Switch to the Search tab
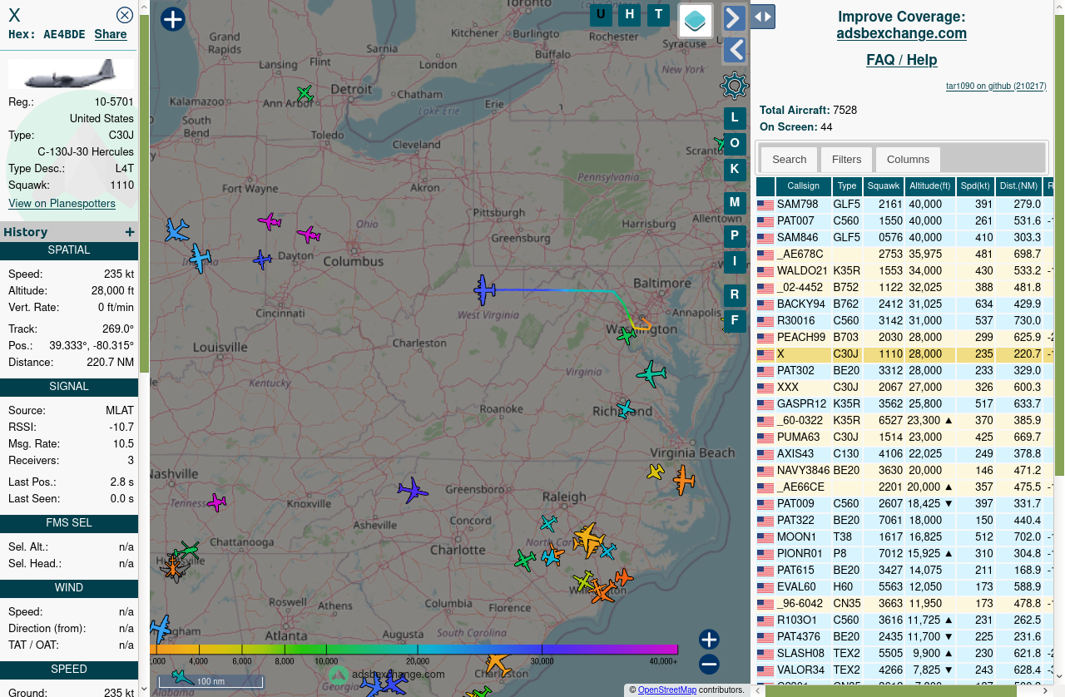 point(789,159)
